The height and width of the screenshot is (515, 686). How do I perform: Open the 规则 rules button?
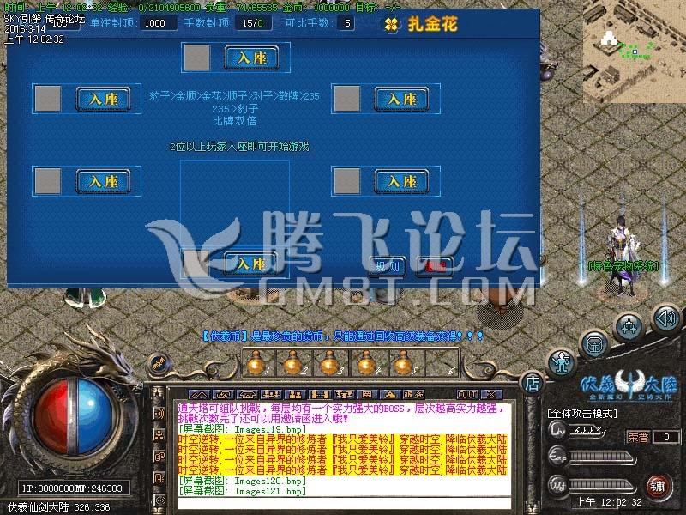point(388,266)
